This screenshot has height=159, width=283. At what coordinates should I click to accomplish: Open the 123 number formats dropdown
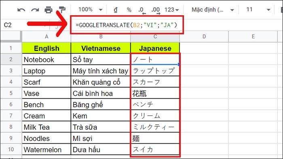coord(171,10)
